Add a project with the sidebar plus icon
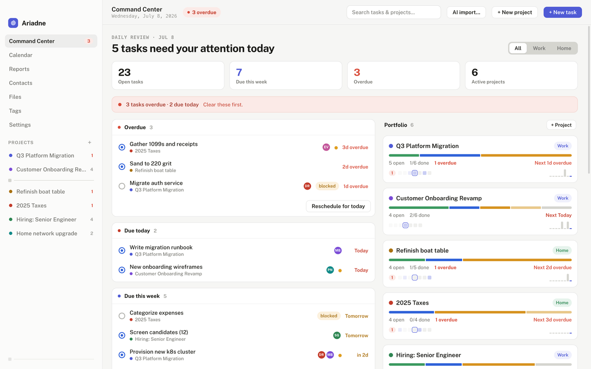 point(90,142)
